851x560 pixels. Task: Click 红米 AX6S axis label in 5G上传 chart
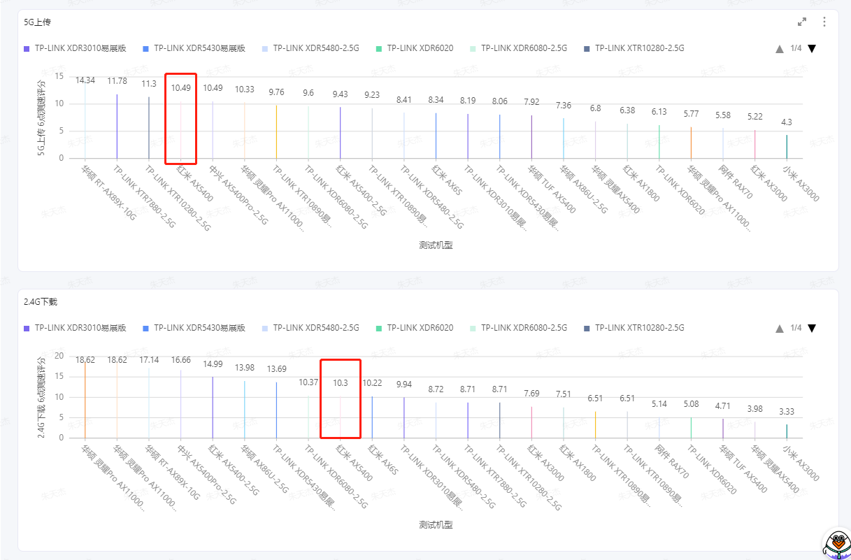click(448, 180)
